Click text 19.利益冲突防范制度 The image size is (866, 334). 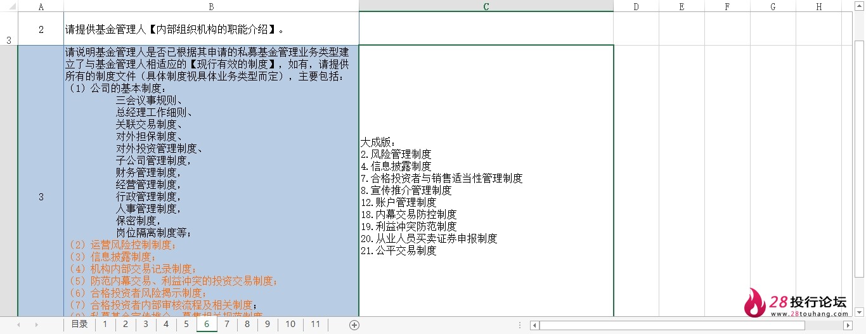click(408, 226)
